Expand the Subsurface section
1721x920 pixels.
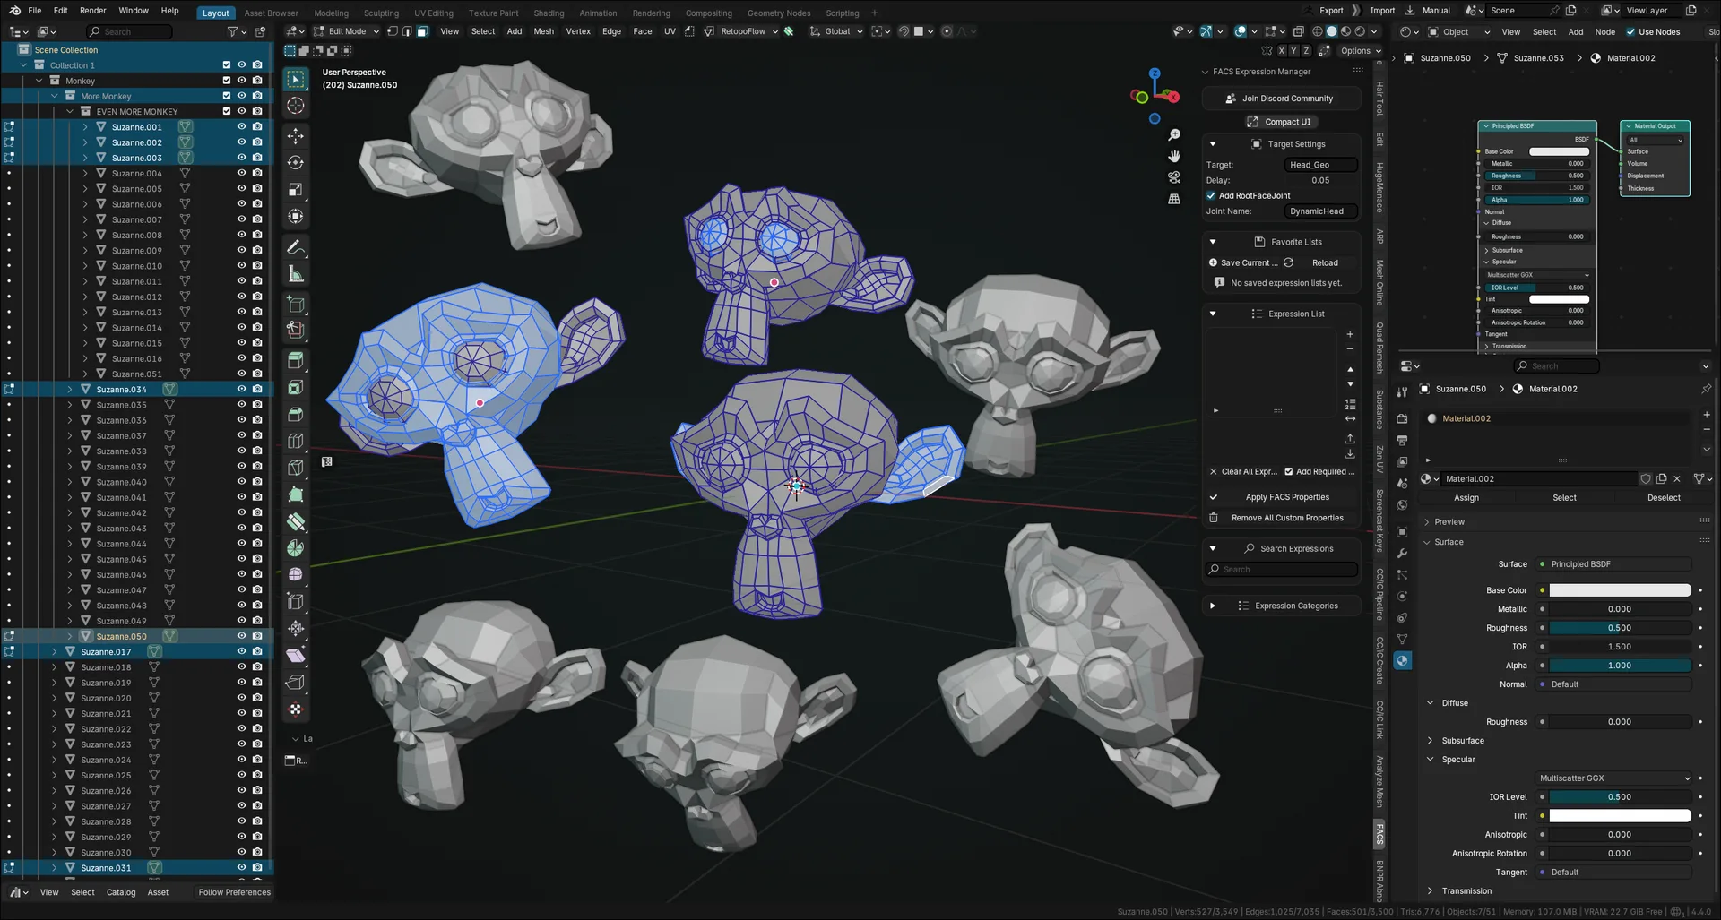tap(1430, 741)
